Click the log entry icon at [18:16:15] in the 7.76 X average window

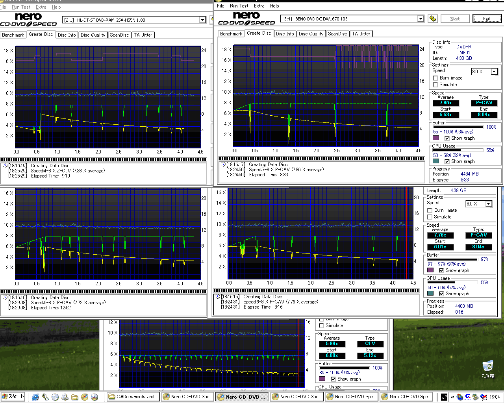point(218,297)
